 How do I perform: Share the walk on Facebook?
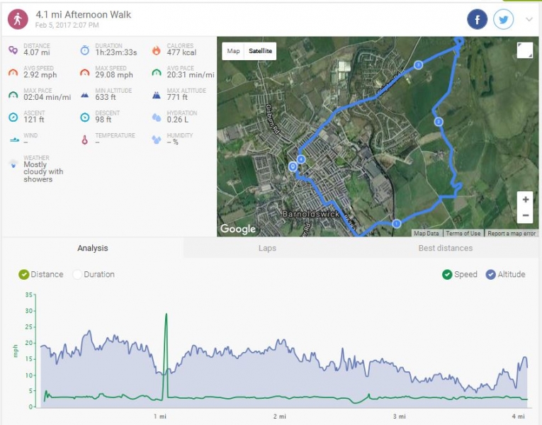click(x=477, y=19)
